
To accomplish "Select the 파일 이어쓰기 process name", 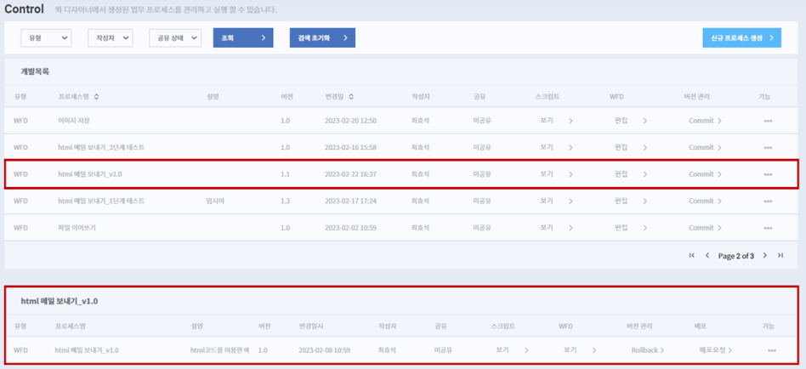I will pyautogui.click(x=77, y=228).
